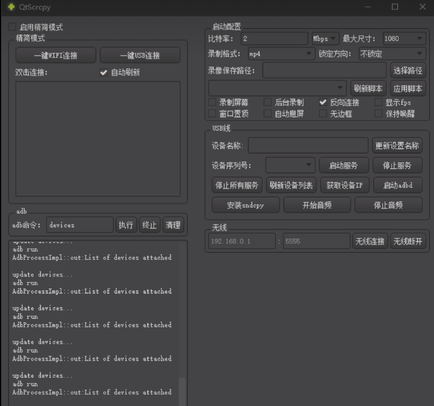Click inside the 双击连接 device list box

click(x=98, y=139)
